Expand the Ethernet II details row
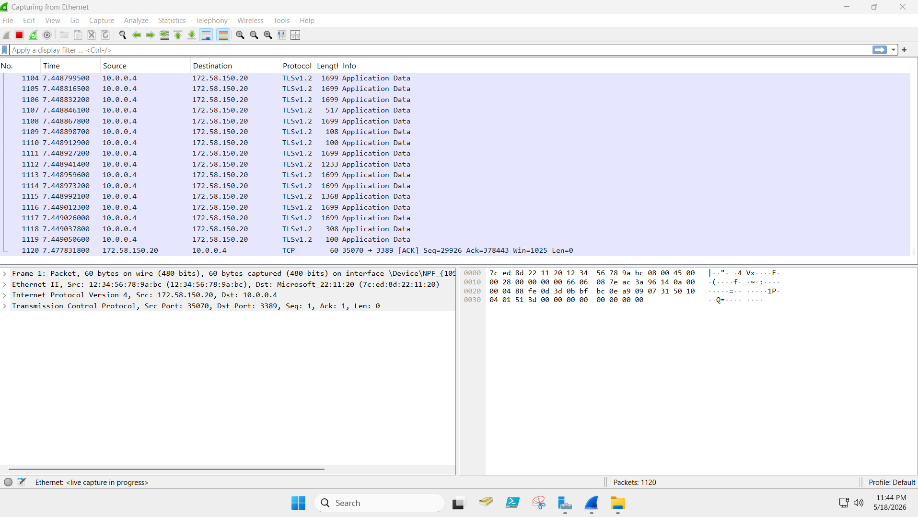 (x=4, y=284)
